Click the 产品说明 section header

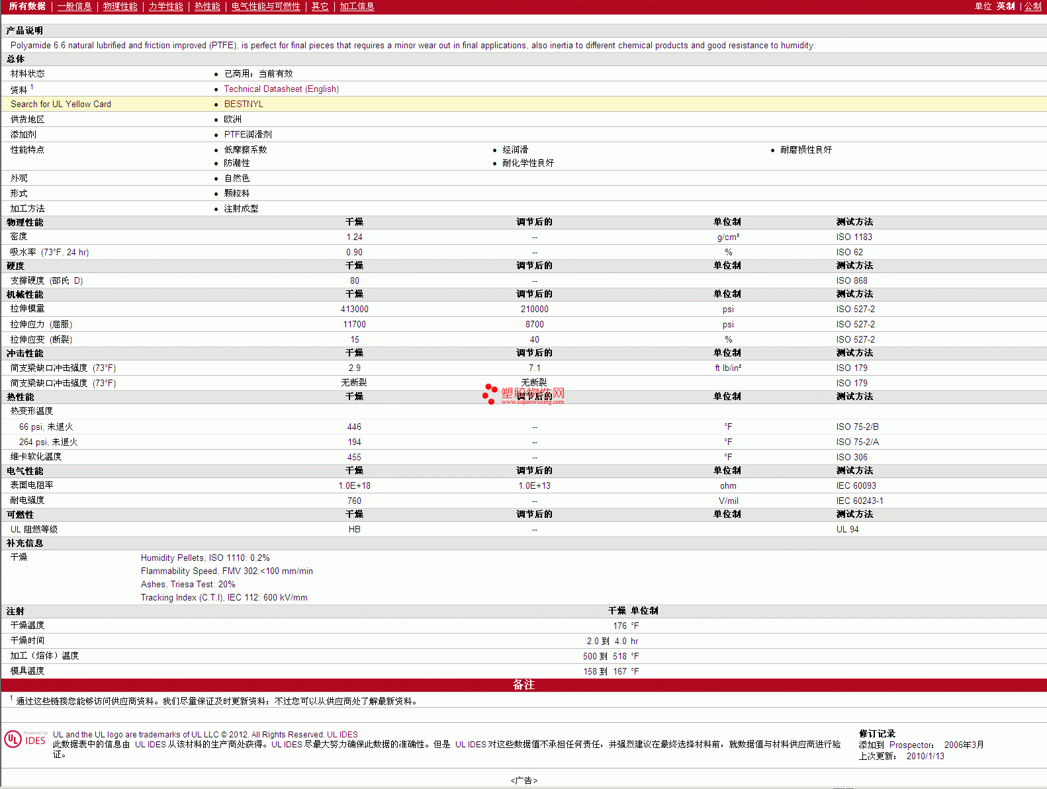pyautogui.click(x=24, y=30)
